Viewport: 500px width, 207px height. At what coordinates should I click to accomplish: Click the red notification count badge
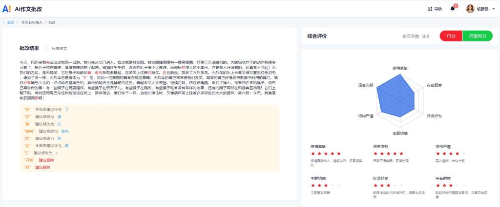point(456,6)
